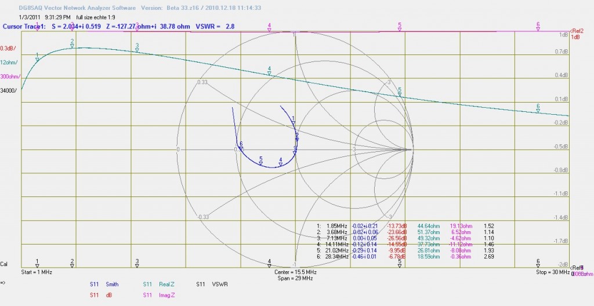Click the '<Ref2' reference indicator at top right
594x306 pixels.
pyautogui.click(x=577, y=31)
